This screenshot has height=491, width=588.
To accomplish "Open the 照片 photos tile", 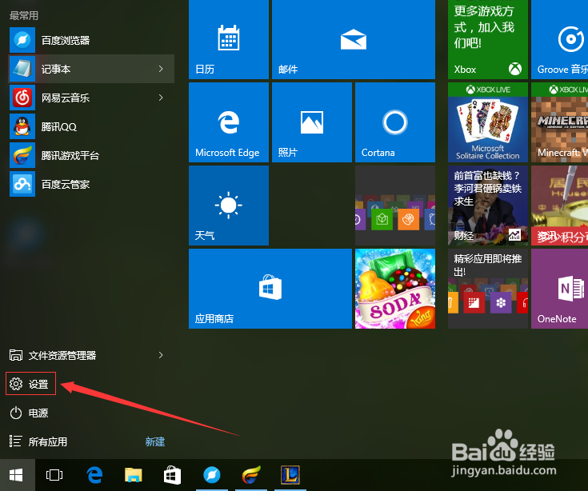I will tap(312, 122).
